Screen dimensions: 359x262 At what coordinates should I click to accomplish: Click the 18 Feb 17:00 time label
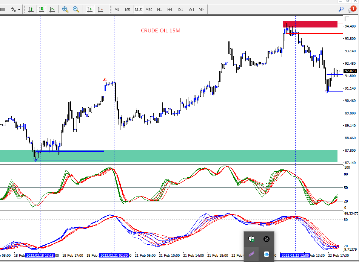click(72, 255)
